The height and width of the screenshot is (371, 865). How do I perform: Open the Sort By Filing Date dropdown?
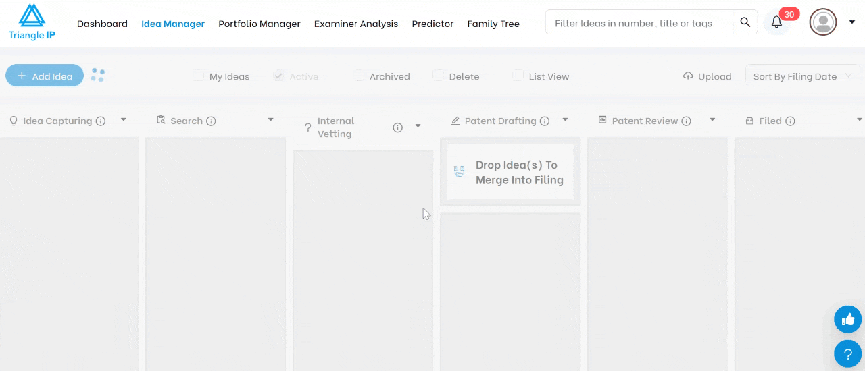pyautogui.click(x=802, y=76)
